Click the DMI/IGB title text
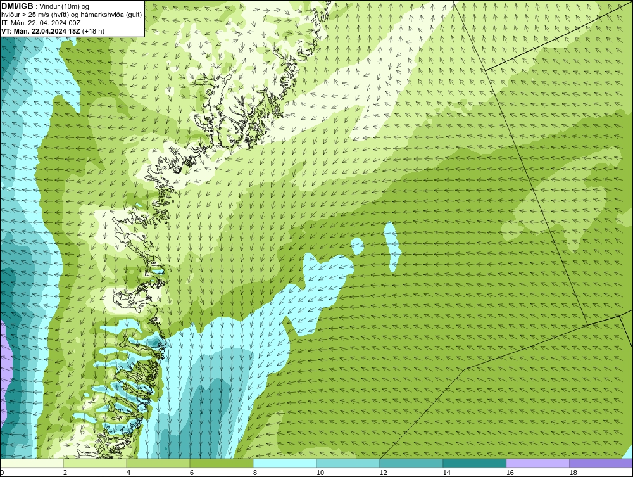Viewport: 633px width, 477px height. pos(17,6)
